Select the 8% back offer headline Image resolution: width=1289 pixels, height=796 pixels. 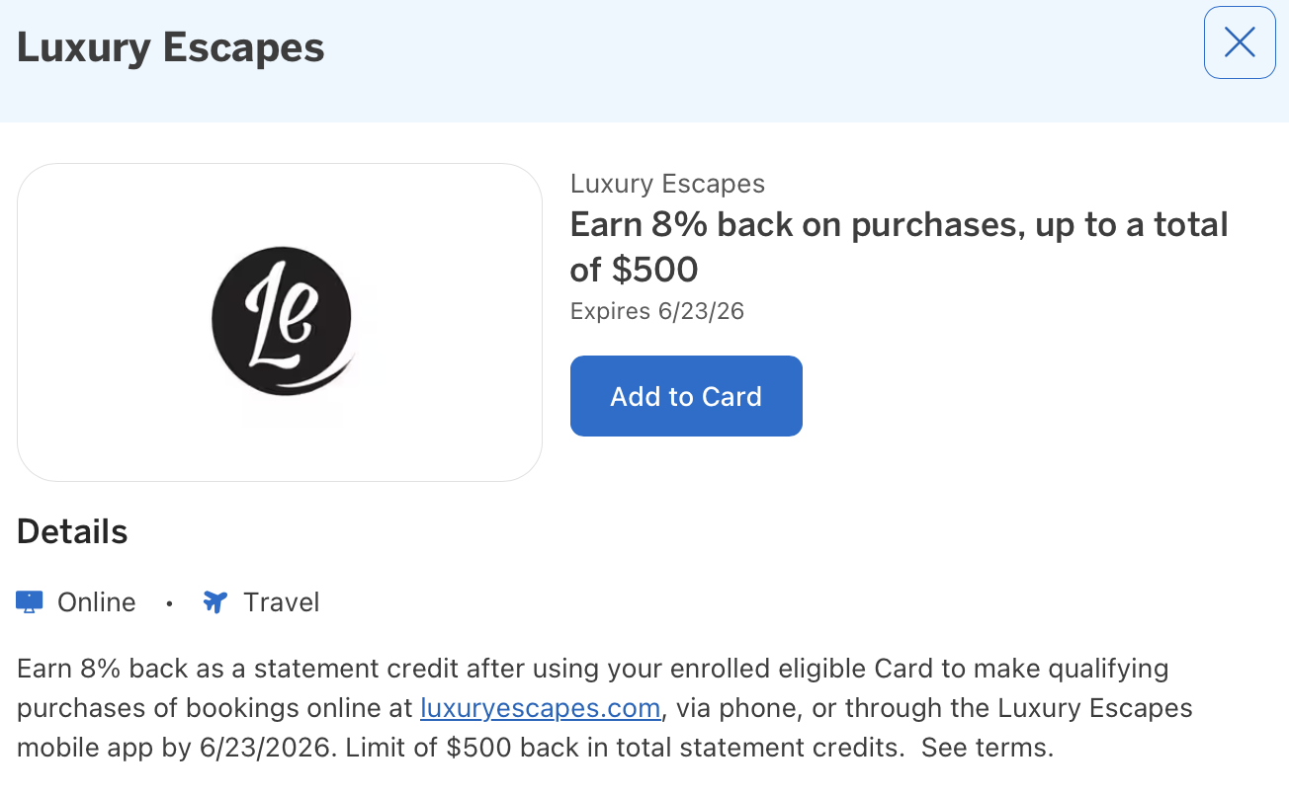(898, 245)
